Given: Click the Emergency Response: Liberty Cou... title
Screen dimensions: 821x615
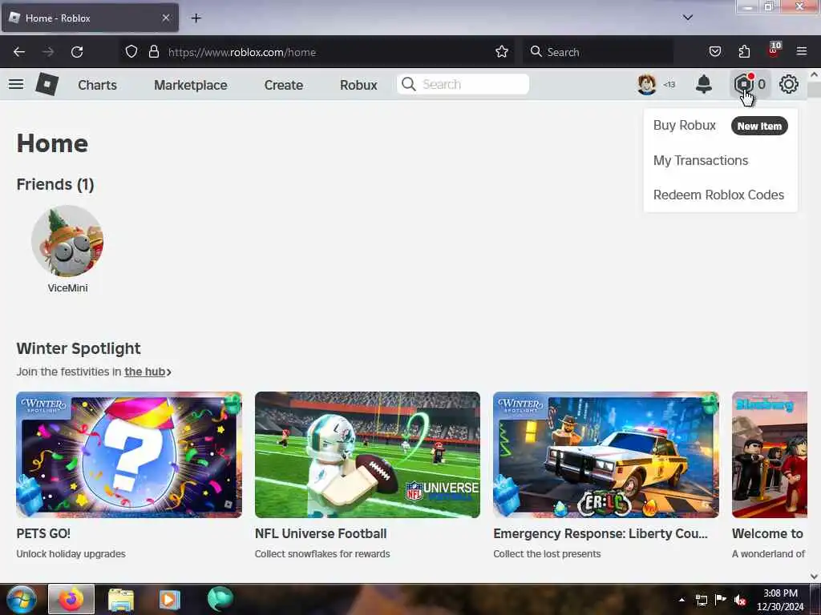Looking at the screenshot, I should (x=600, y=533).
